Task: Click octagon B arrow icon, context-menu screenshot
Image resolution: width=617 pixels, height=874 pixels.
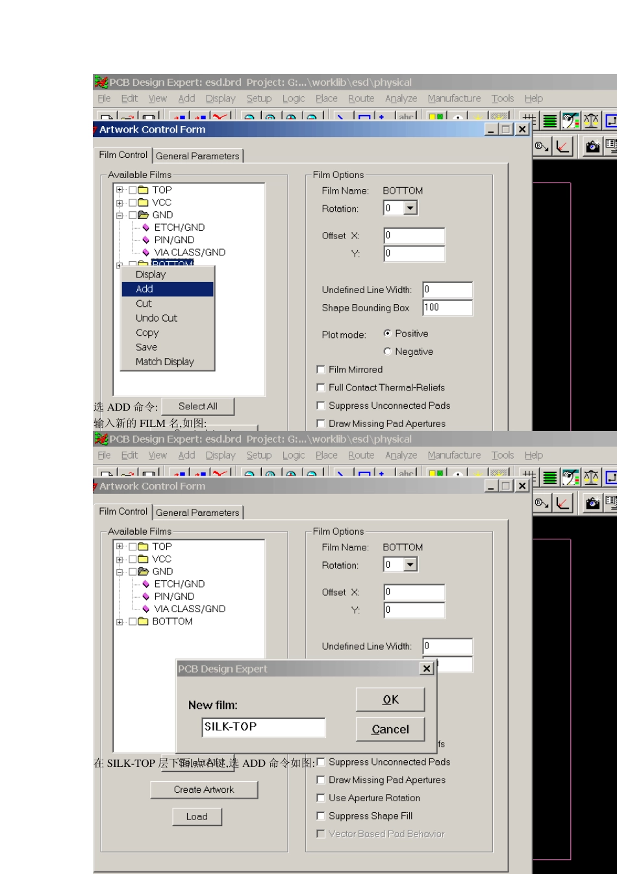Action: pyautogui.click(x=542, y=147)
